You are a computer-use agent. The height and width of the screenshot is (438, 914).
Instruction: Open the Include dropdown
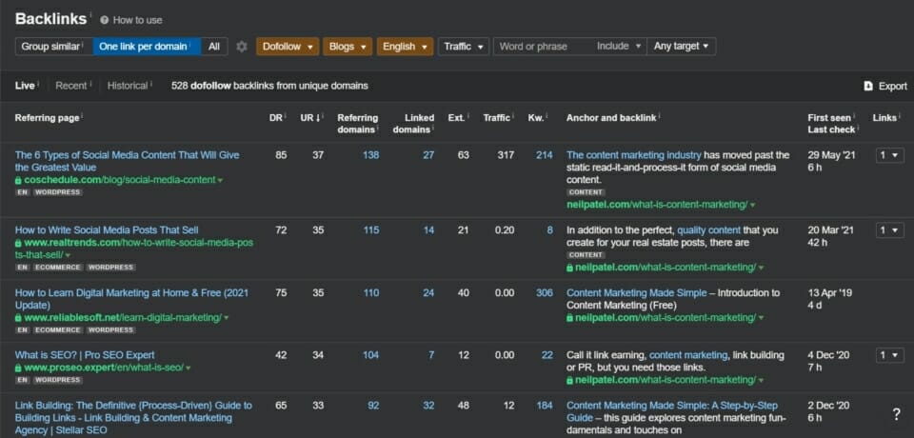tap(619, 46)
